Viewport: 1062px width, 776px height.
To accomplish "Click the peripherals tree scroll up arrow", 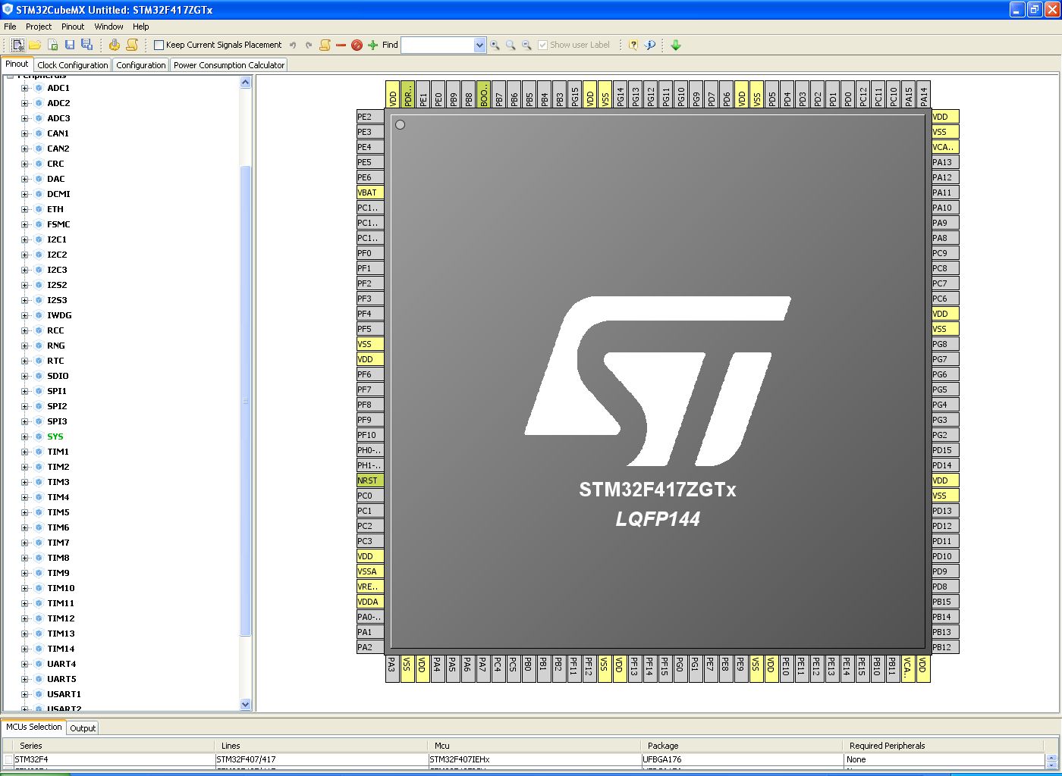I will pyautogui.click(x=245, y=83).
